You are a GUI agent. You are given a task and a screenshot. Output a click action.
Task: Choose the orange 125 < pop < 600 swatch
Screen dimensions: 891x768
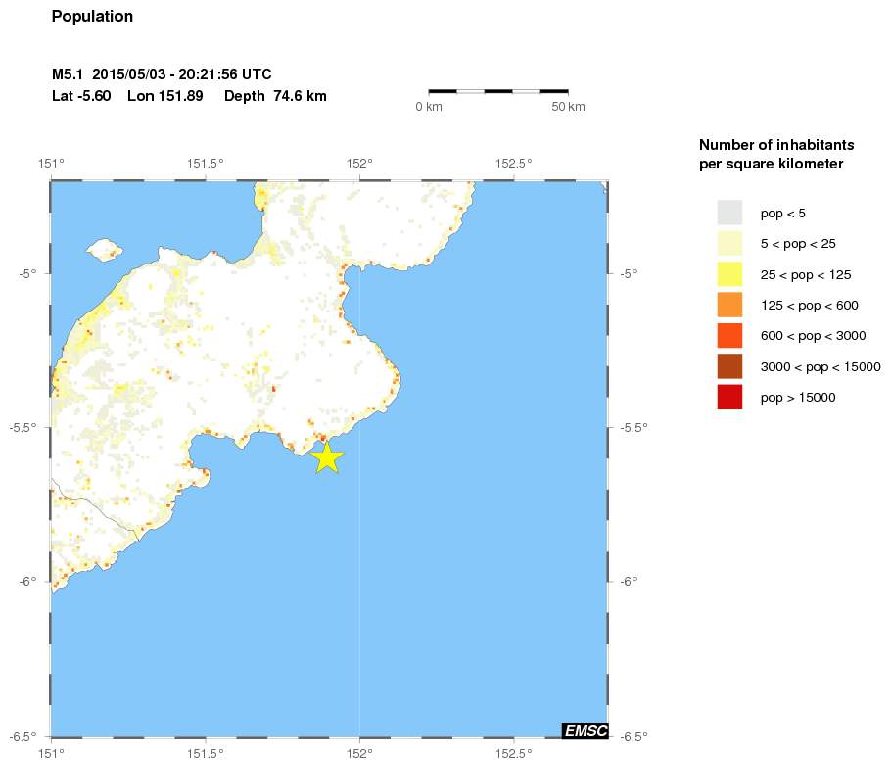pyautogui.click(x=729, y=305)
